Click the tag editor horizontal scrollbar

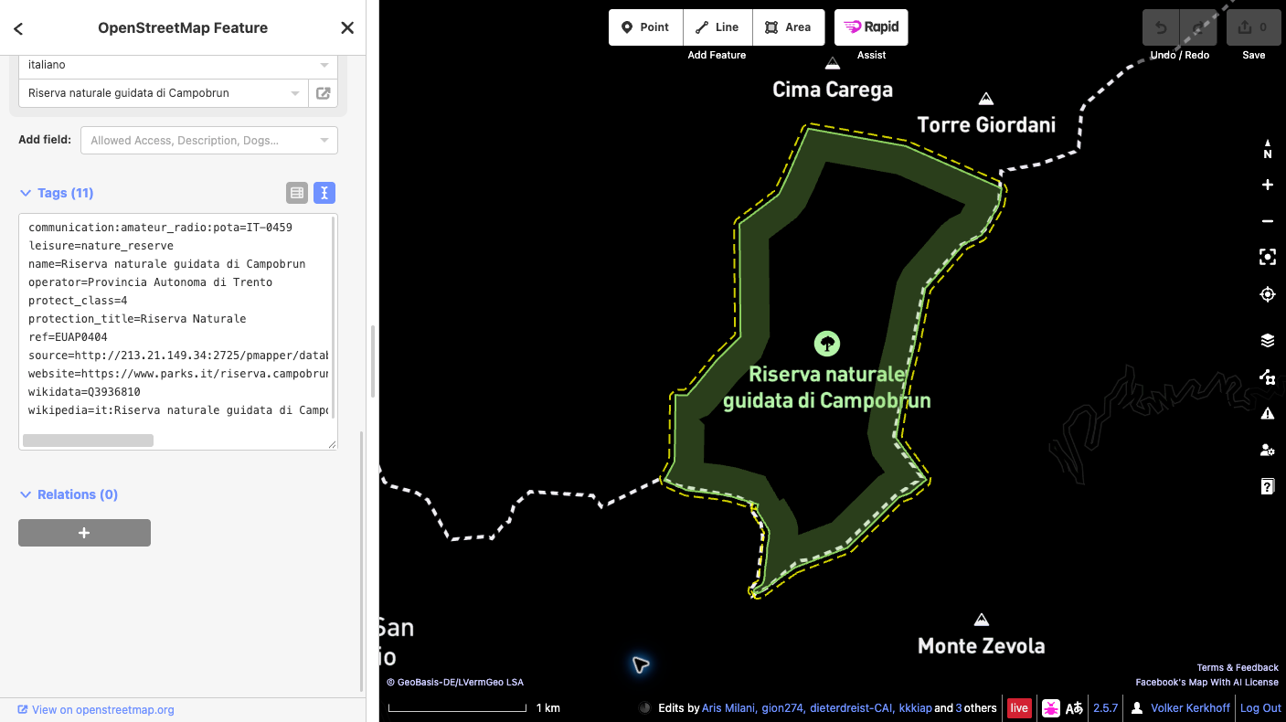88,441
